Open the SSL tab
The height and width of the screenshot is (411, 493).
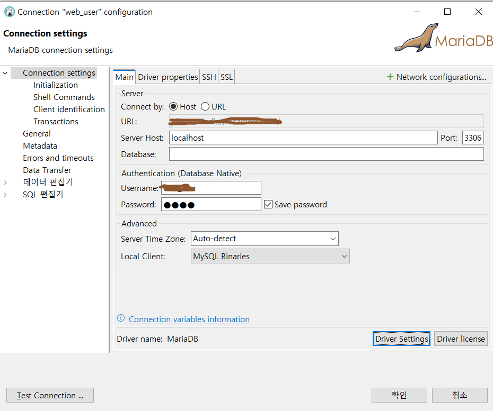tap(226, 77)
